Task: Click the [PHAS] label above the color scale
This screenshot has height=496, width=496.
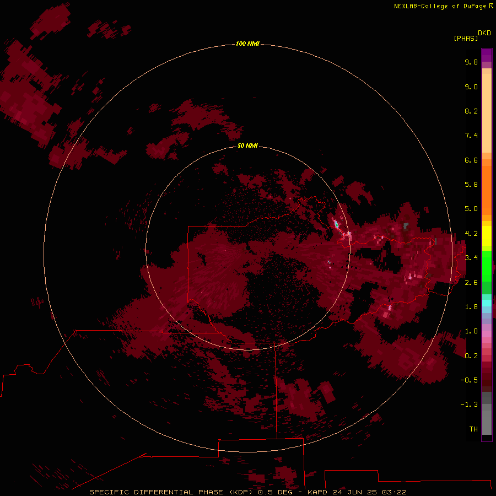Action: tap(466, 38)
